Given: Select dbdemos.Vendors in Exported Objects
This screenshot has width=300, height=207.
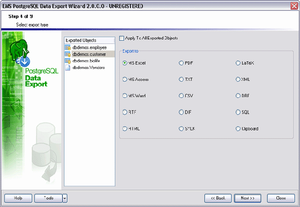Looking at the screenshot, I should (88, 67).
